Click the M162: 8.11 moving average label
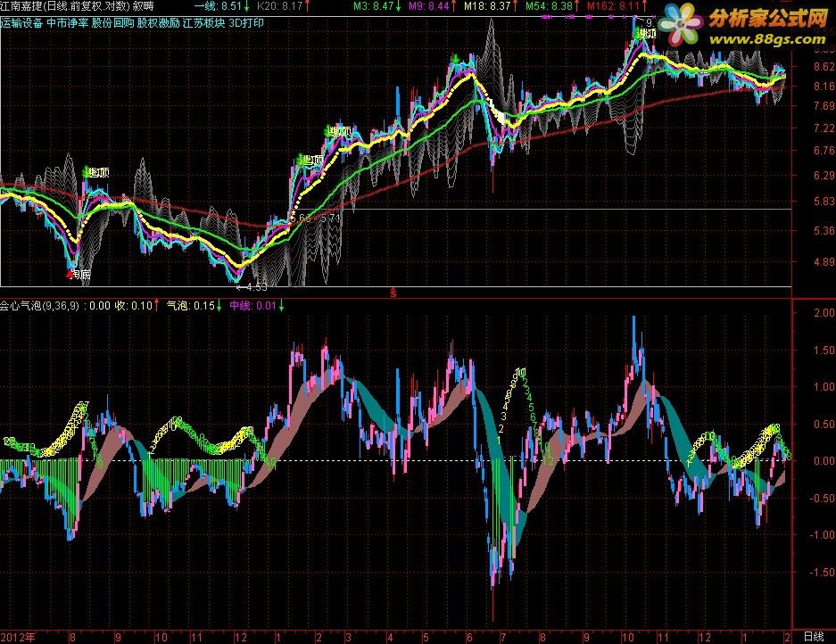 click(x=617, y=6)
